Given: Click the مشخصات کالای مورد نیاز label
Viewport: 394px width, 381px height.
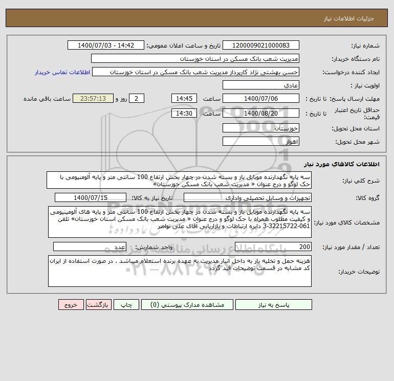Looking at the screenshot, I should (x=347, y=222).
